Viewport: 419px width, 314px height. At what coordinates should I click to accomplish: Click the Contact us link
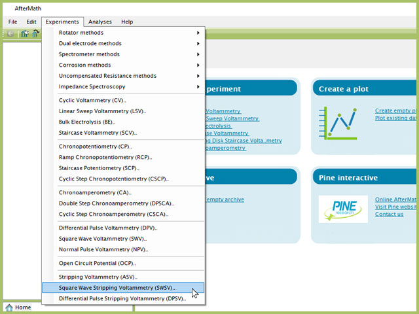(389, 214)
